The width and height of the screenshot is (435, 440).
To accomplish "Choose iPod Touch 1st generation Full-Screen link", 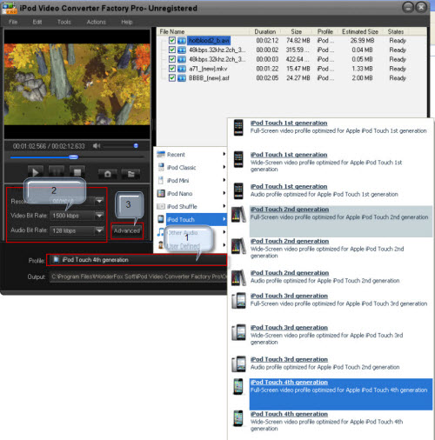I will coord(289,123).
